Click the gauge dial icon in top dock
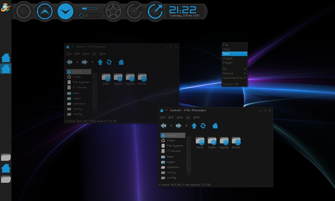Image resolution: width=335 pixels, height=201 pixels. click(134, 12)
